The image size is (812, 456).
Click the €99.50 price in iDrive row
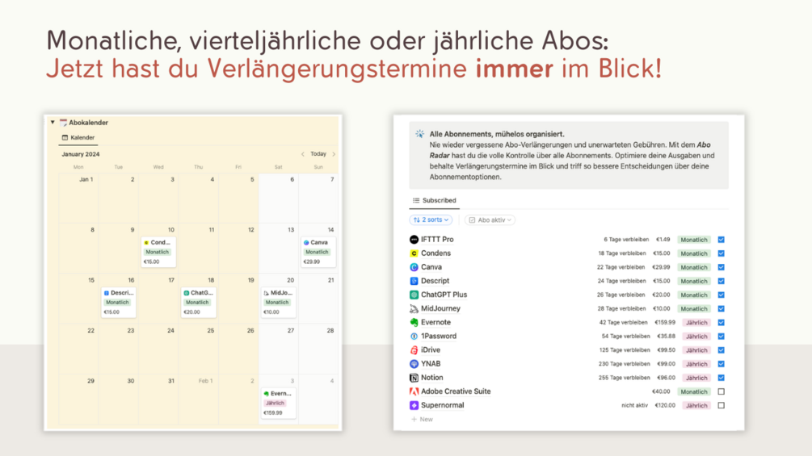click(667, 350)
